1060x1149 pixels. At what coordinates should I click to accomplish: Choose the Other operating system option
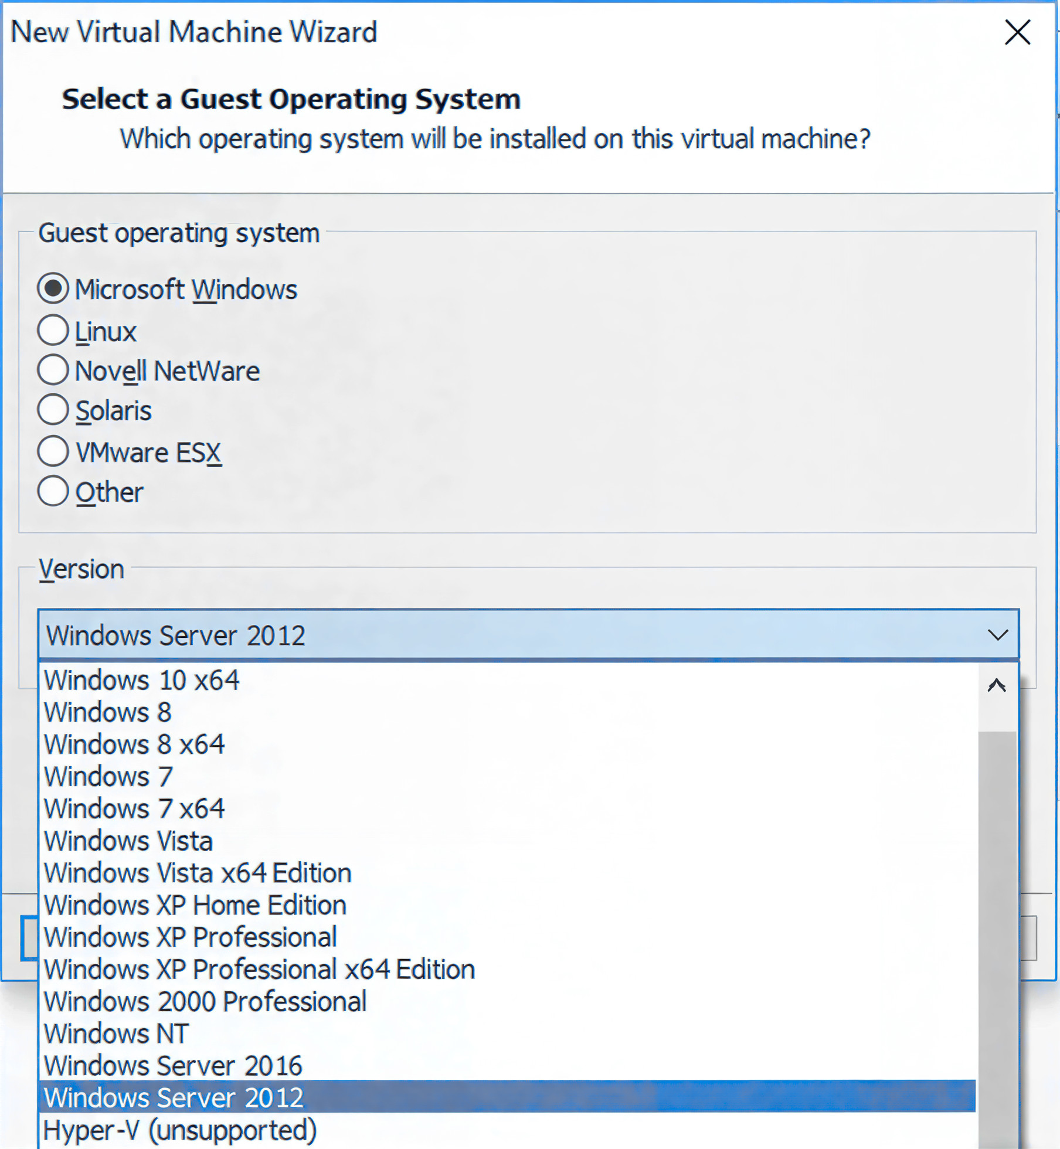click(x=53, y=491)
